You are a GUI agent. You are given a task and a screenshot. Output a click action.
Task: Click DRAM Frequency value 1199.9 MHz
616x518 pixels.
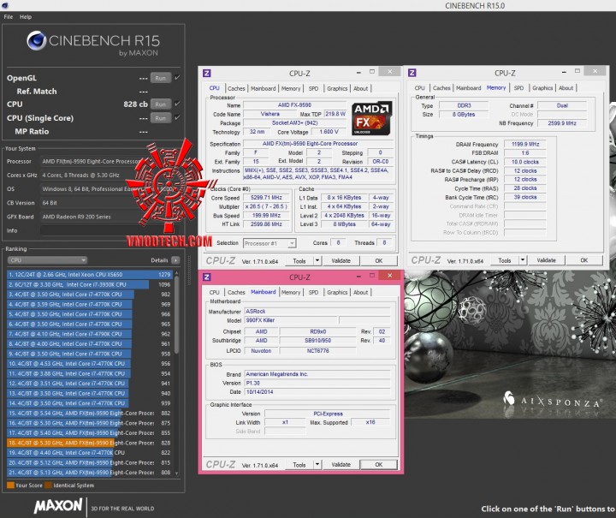(x=525, y=144)
